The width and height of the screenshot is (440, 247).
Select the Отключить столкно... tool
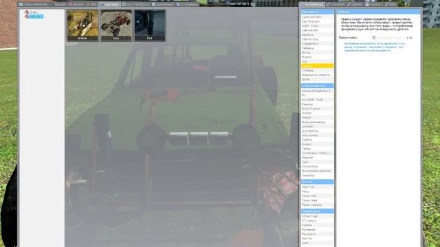click(x=317, y=153)
